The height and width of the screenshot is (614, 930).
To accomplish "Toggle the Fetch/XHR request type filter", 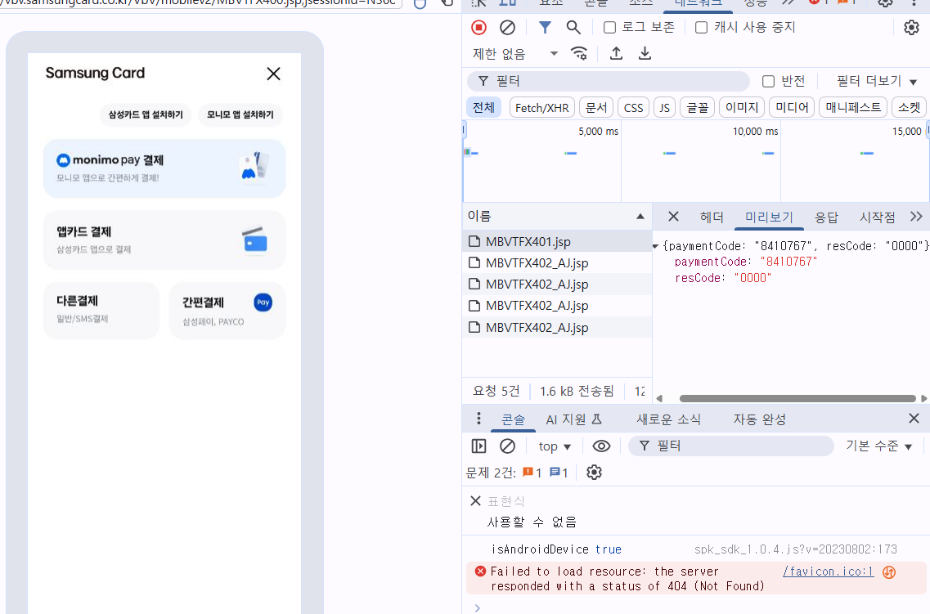I will 542,107.
